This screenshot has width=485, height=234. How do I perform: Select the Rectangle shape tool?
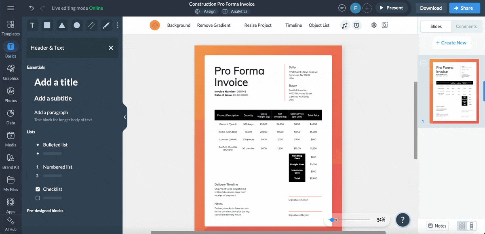[x=47, y=25]
